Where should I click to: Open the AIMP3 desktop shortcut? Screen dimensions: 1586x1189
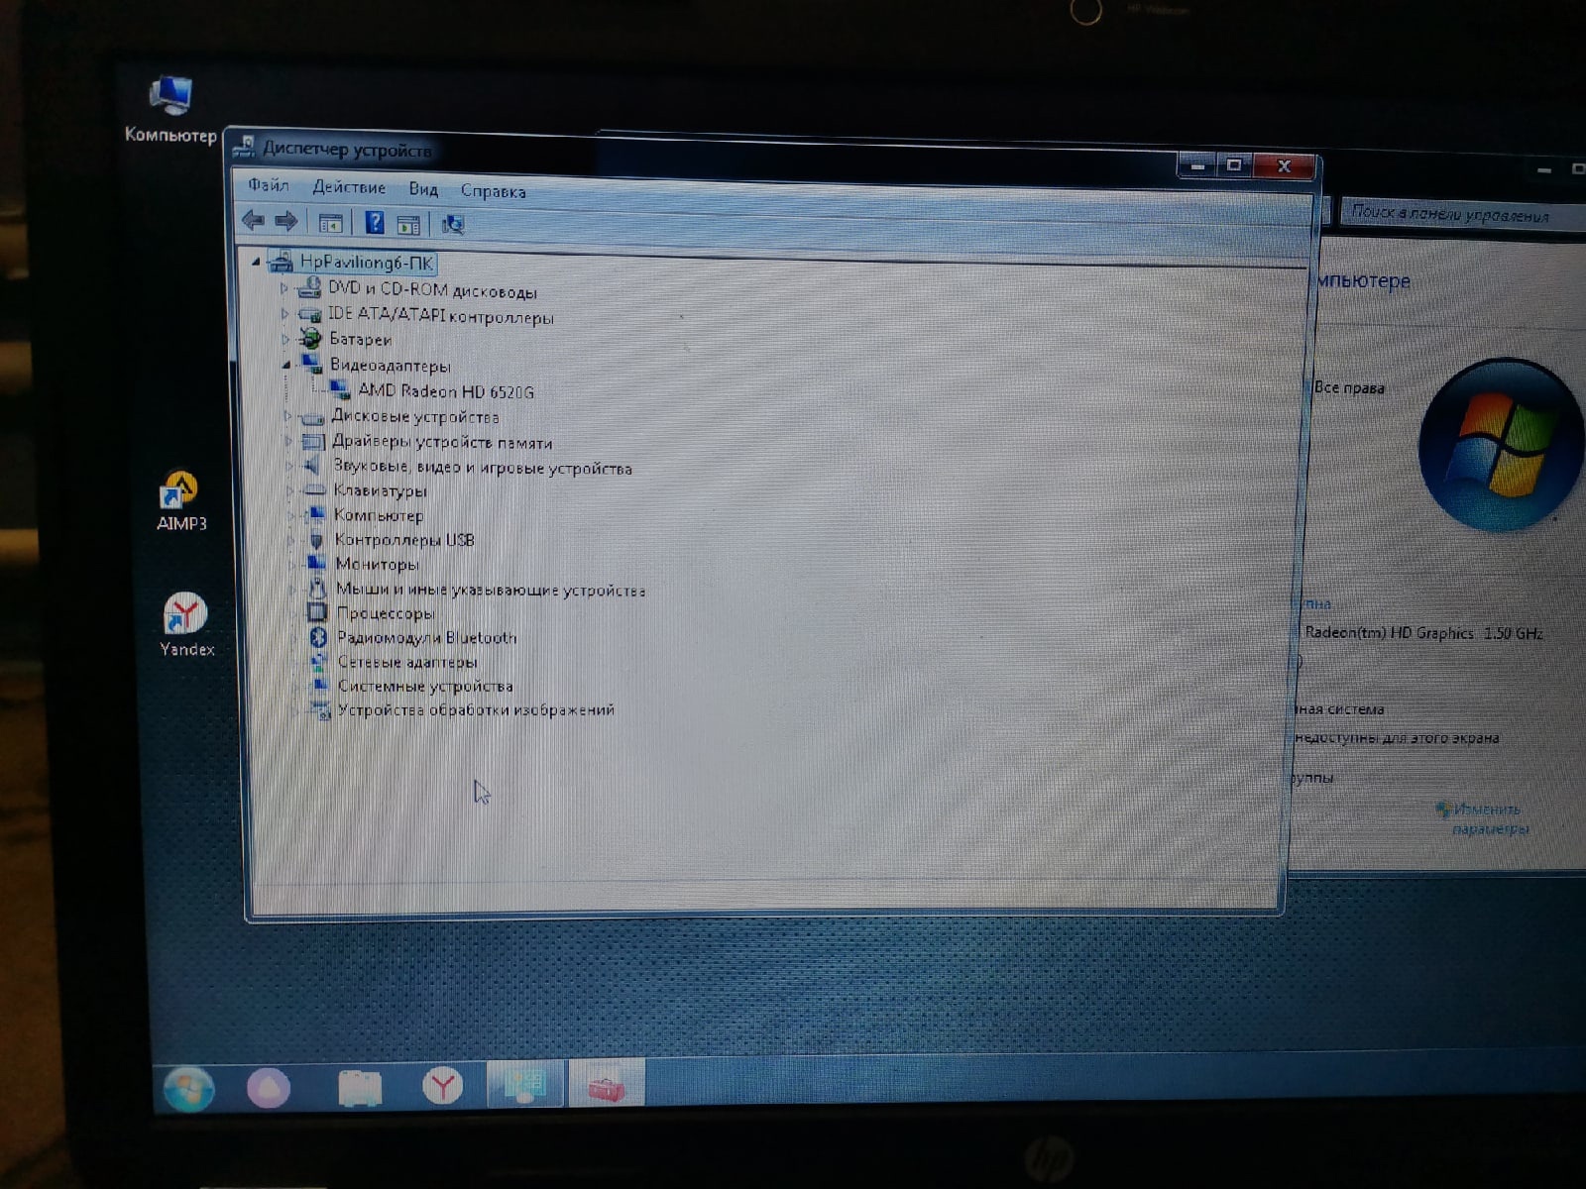[x=180, y=501]
